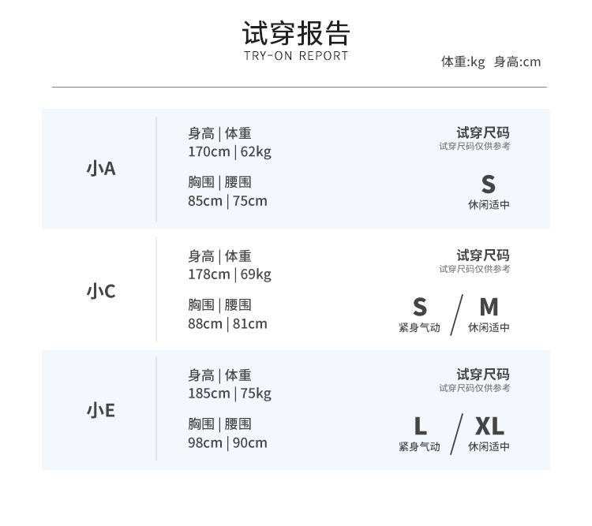
Task: Click 试穿尺码 heading in 小A row
Action: [x=483, y=132]
